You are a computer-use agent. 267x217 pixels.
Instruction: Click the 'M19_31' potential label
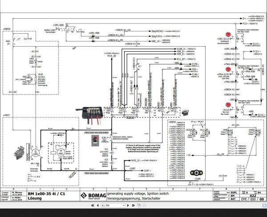[135, 161]
